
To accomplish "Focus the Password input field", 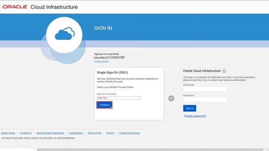I will [x=205, y=100].
